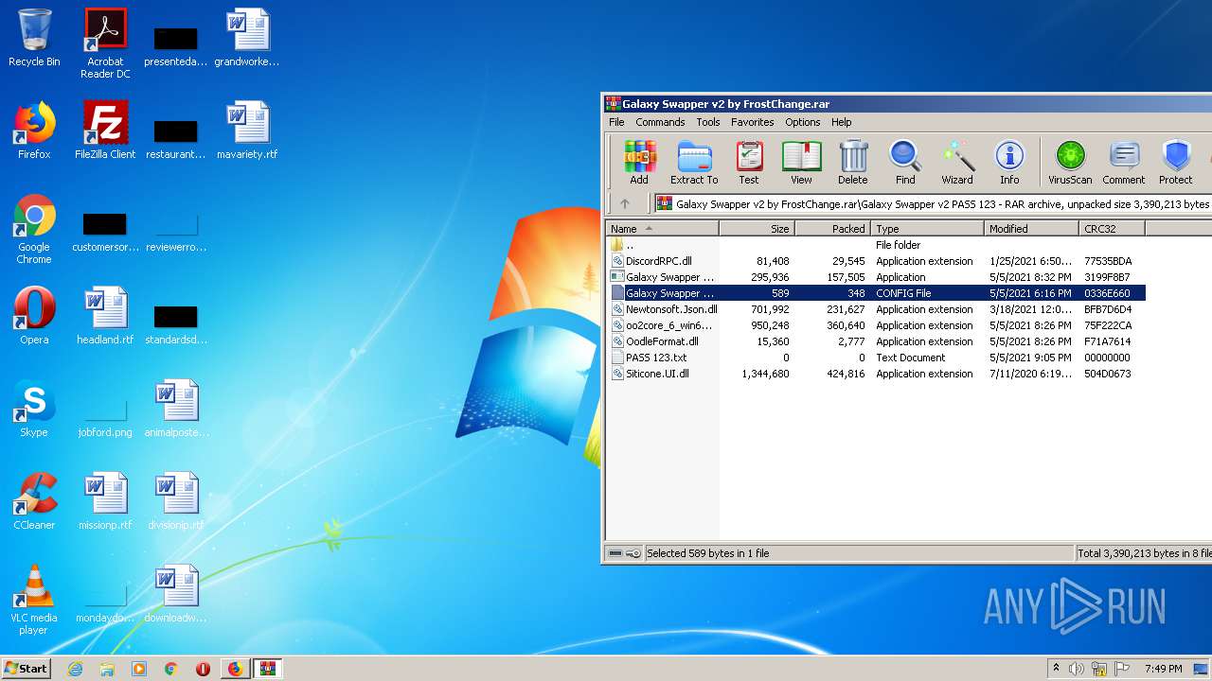The width and height of the screenshot is (1212, 681).
Task: Open Recycle Bin desktop icon
Action: coord(34,38)
